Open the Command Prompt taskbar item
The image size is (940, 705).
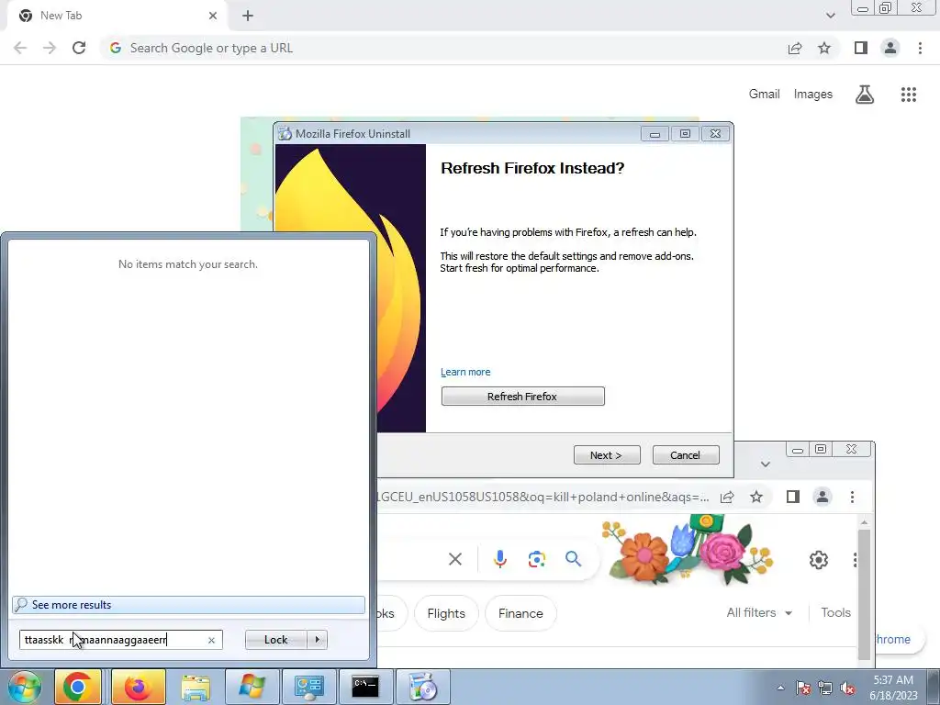tap(365, 687)
